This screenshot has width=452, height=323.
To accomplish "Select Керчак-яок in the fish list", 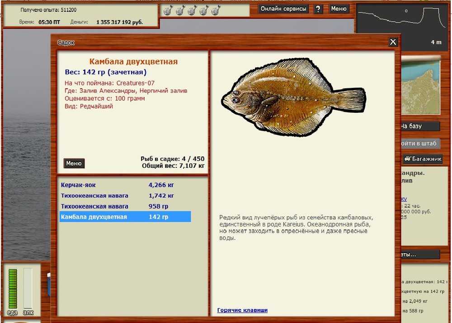I will (78, 185).
